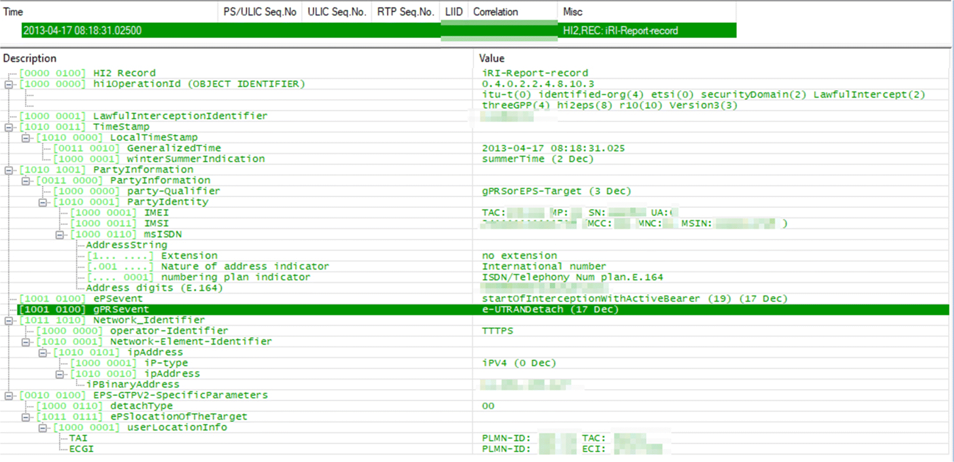Click value summerTime (2 Dec)
This screenshot has height=462, width=954.
(x=538, y=159)
